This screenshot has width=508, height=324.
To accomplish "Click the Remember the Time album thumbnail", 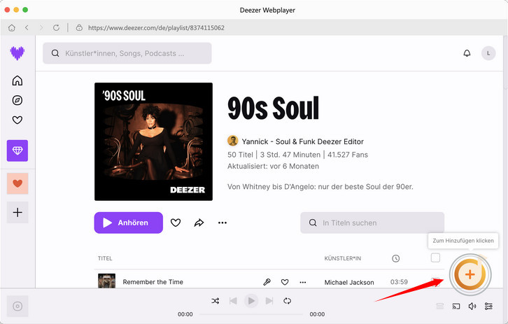I will pos(106,281).
